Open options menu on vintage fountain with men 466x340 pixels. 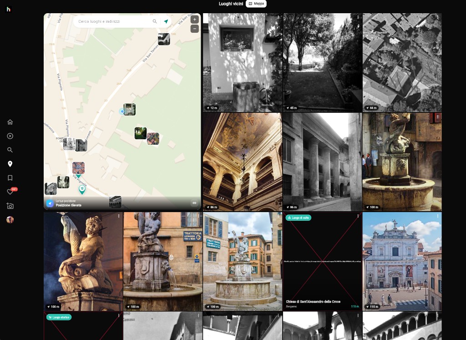pyautogui.click(x=438, y=117)
